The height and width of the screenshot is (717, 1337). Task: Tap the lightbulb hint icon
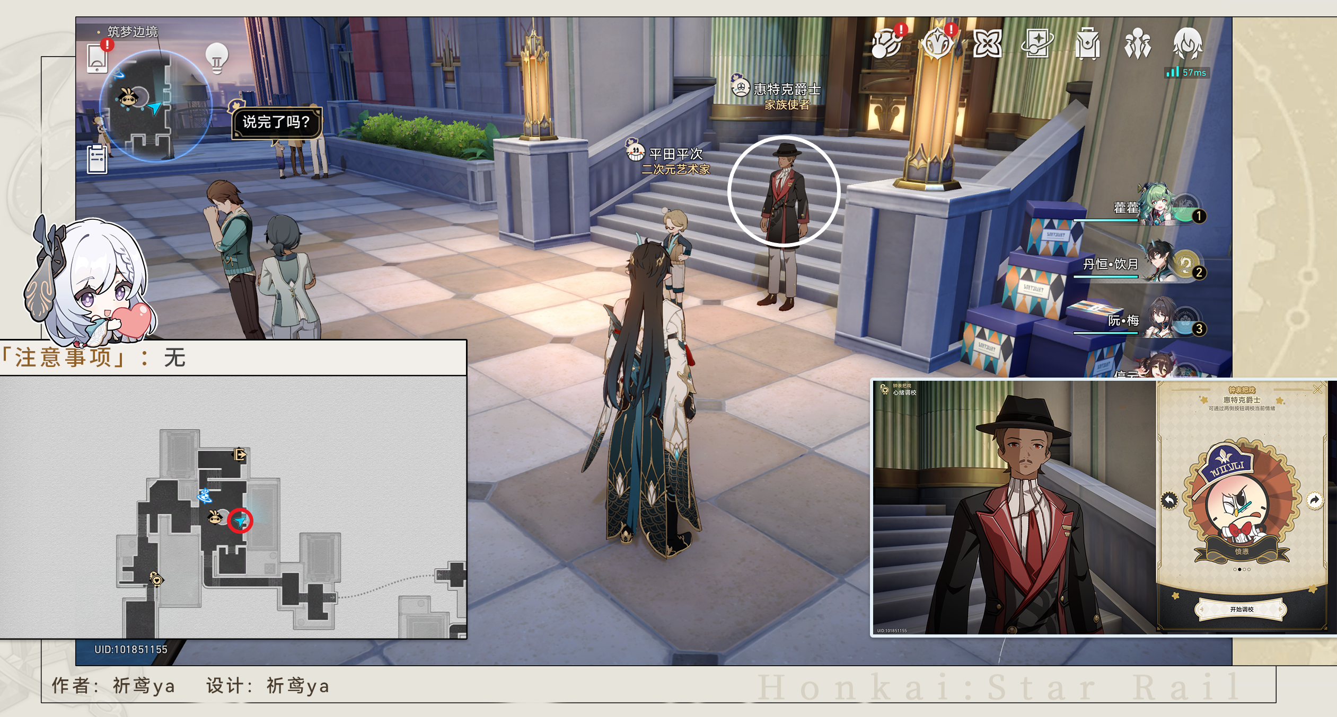(x=216, y=57)
